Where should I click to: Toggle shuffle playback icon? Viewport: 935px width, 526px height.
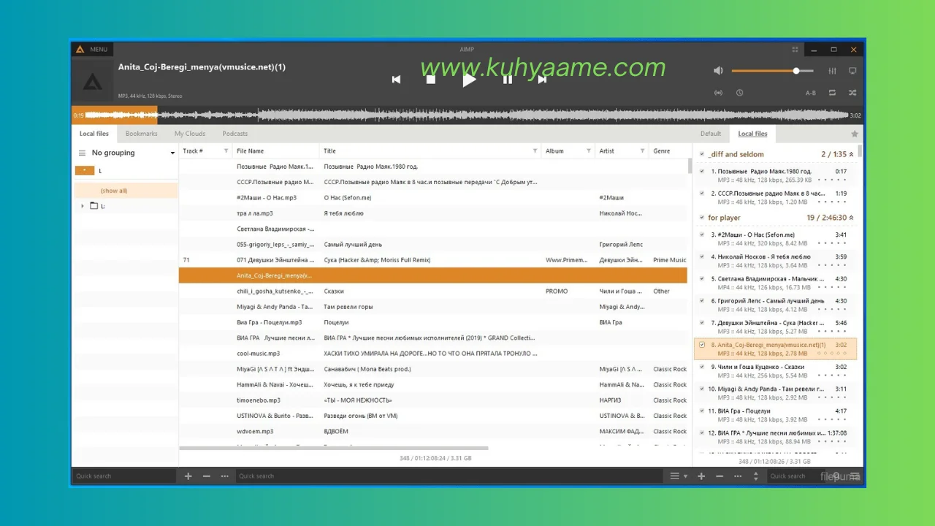coord(852,93)
